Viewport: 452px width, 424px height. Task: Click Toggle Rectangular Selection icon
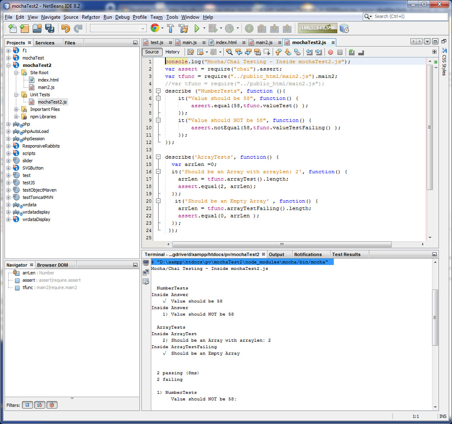click(x=267, y=52)
